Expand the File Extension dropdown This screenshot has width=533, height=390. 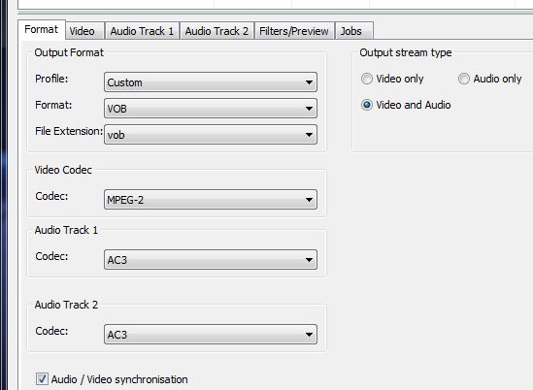tap(211, 134)
